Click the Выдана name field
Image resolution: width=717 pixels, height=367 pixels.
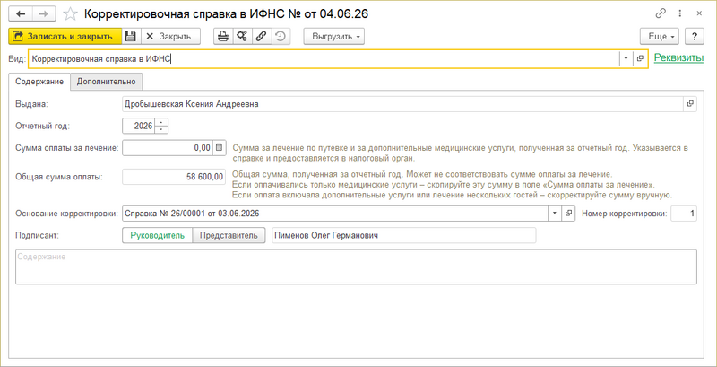402,104
